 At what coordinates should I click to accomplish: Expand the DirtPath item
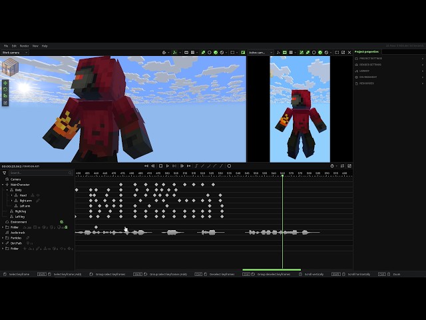tap(3, 243)
